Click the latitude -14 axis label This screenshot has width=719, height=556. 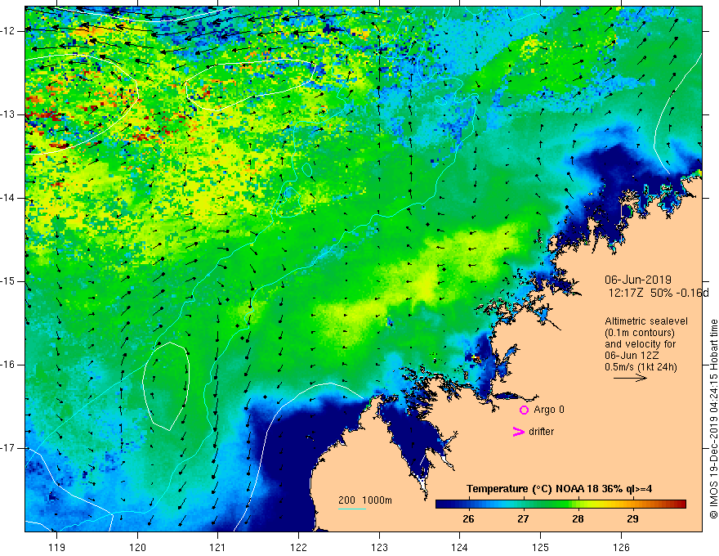[x=9, y=198]
